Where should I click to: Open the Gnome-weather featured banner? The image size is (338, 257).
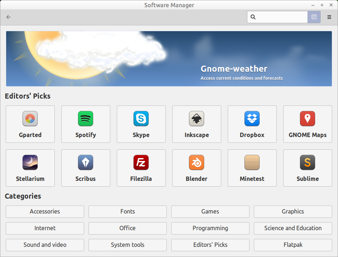pos(169,58)
